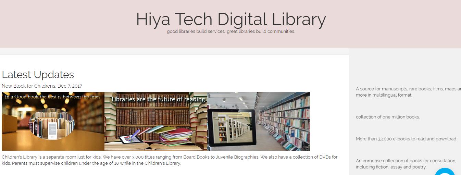Image resolution: width=461 pixels, height=175 pixels.
Task: Click the e-reader device in oval picture
Action: pos(52,130)
